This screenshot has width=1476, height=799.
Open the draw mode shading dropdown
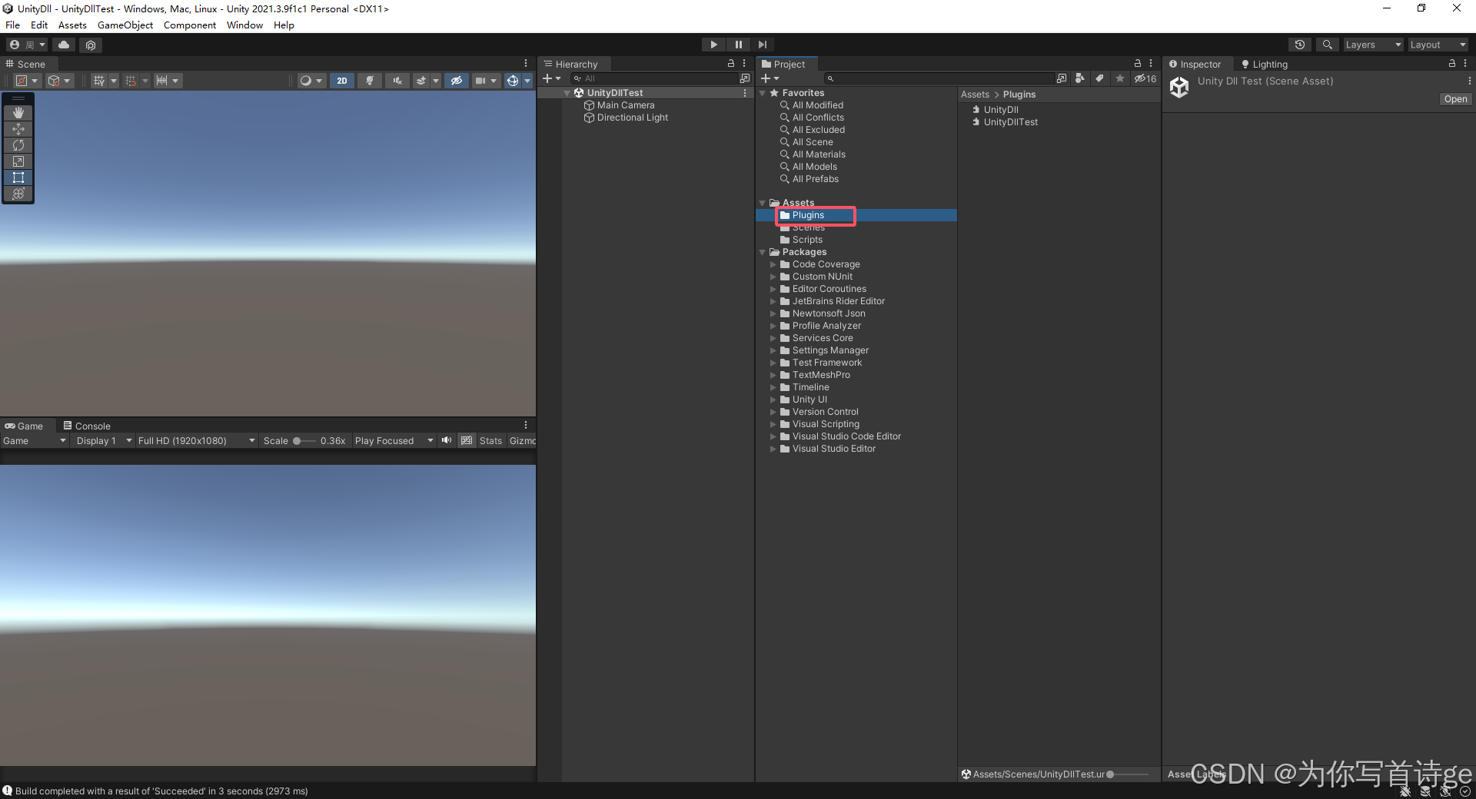pos(311,81)
